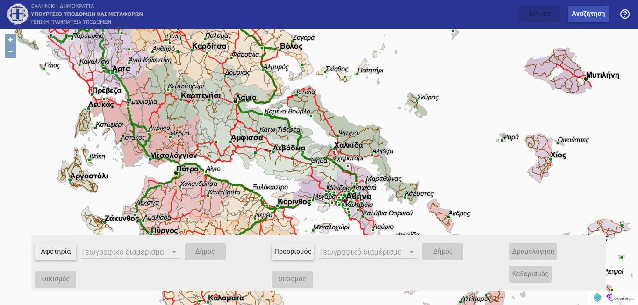
Task: Open the Προορισμός Γεωγραφικό διαμέρισμα dropdown
Action: (x=368, y=252)
